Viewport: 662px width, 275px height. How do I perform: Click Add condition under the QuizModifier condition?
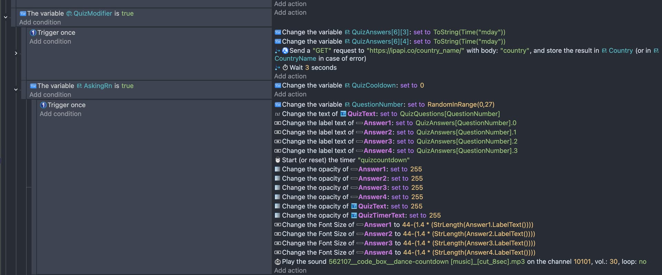point(40,22)
